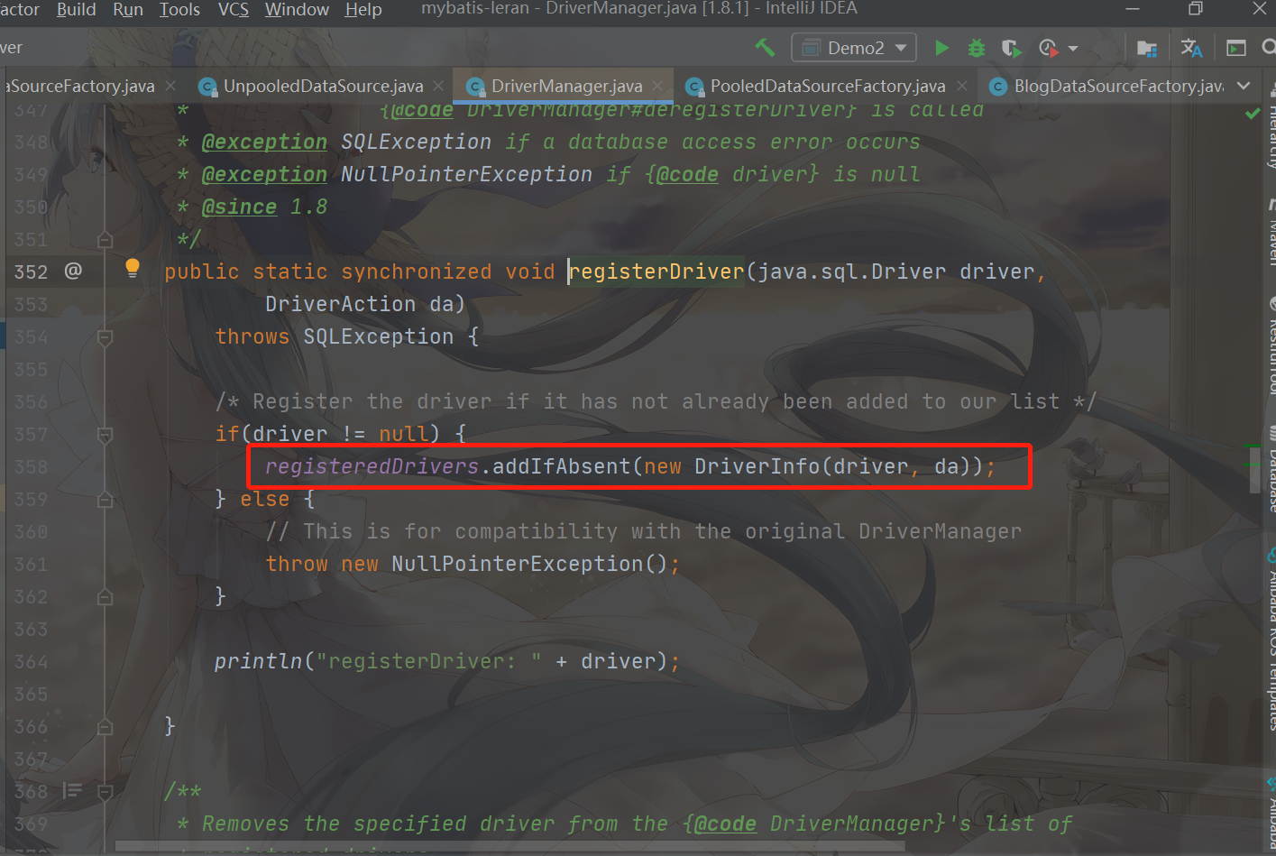Click the vertical scrollbar thumb in editor
Screen dimensions: 1276x856
[x=1254, y=469]
